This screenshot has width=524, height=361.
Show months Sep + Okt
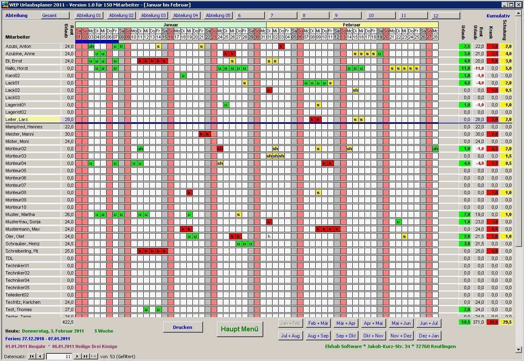click(x=345, y=336)
